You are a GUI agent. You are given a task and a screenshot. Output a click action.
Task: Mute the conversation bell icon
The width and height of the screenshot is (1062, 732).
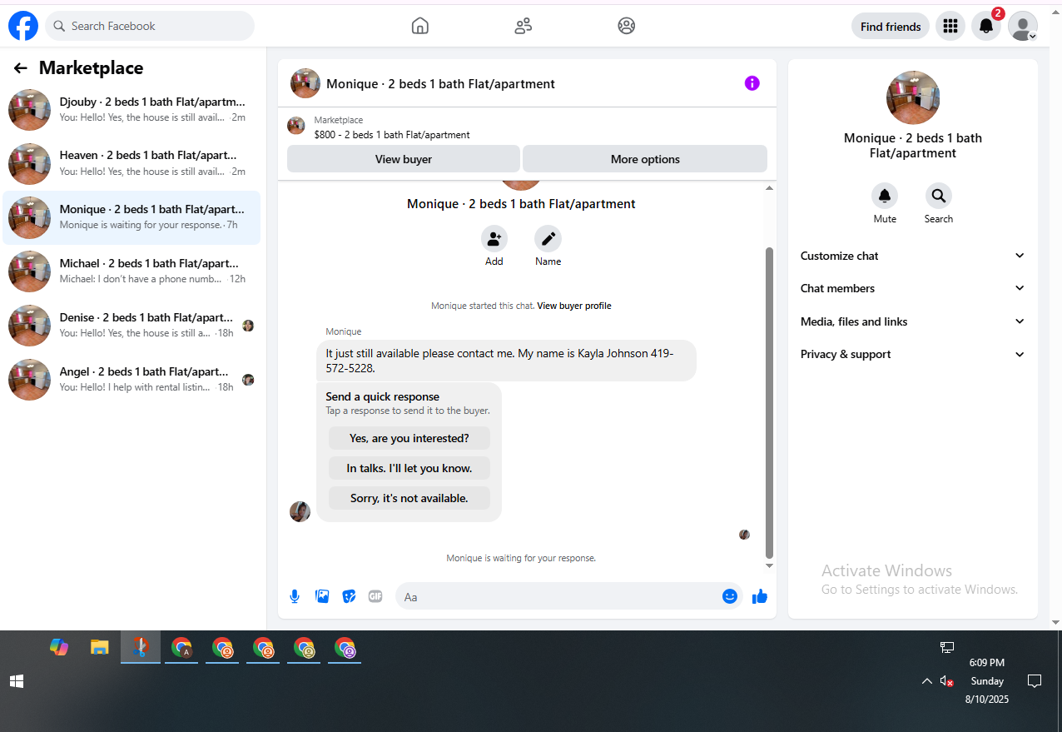[885, 196]
